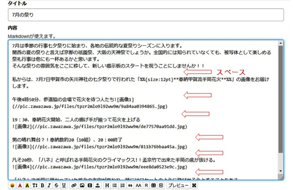Screen dimensions: 293x190
Task: Insert a heading with the H icon
Action: [107, 185]
